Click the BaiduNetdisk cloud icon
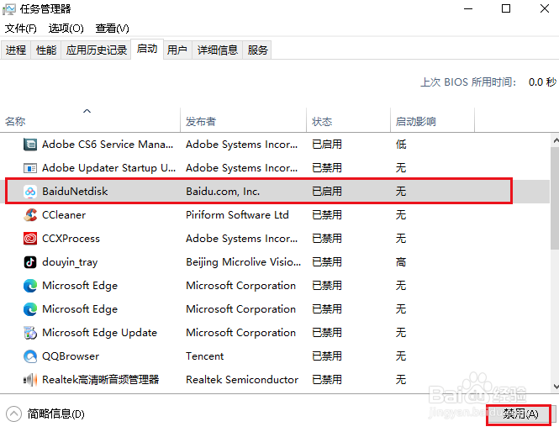Image resolution: width=559 pixels, height=432 pixels. pyautogui.click(x=30, y=192)
